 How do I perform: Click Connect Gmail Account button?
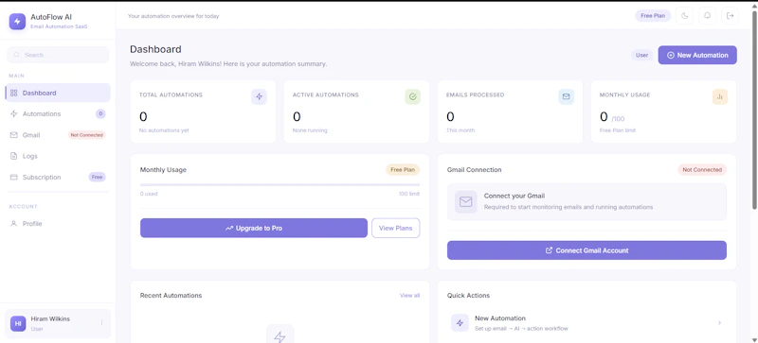click(587, 250)
